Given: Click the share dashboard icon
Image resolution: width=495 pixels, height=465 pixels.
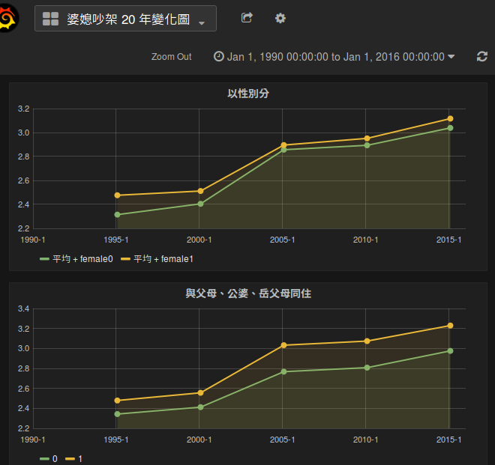Looking at the screenshot, I should (247, 18).
